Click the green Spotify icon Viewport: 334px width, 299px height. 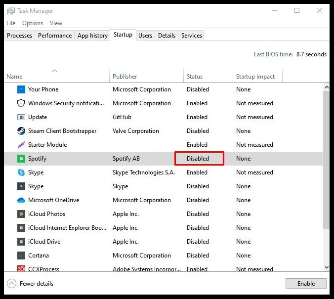[x=21, y=159]
